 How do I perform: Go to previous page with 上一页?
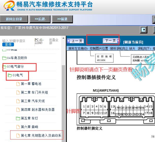click(x=75, y=41)
